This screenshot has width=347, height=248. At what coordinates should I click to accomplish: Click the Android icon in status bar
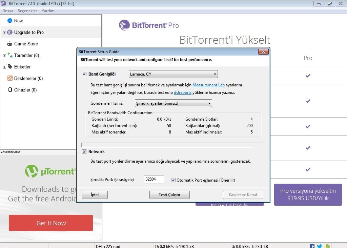coord(327,246)
